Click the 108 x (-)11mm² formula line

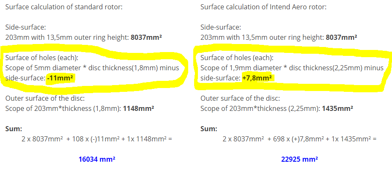tap(97, 139)
